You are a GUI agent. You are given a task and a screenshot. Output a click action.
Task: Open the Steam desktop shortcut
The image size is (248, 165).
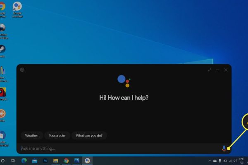[x=2, y=49]
